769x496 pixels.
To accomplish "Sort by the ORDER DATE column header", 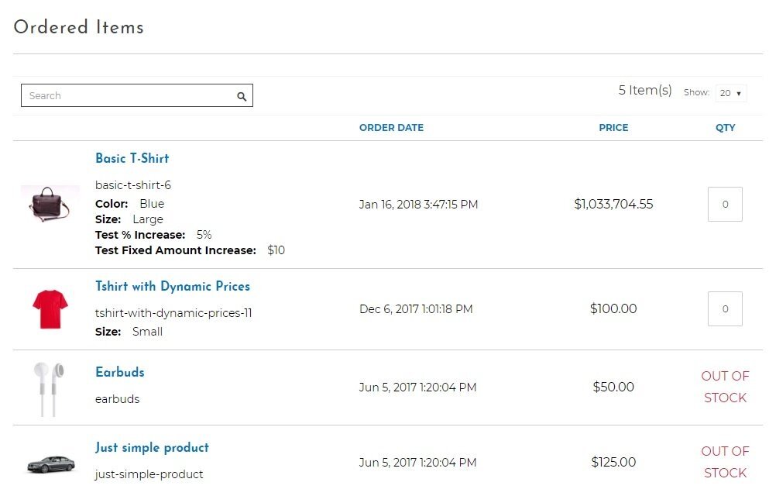I will [391, 128].
